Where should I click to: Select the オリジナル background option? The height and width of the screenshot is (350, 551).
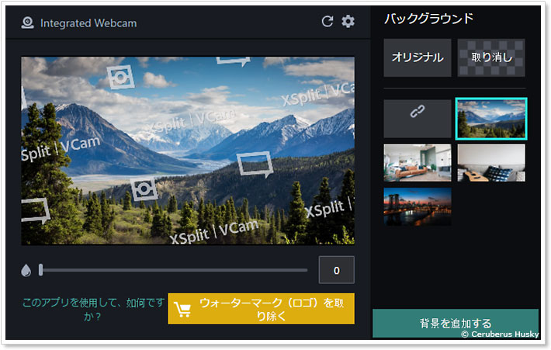417,57
